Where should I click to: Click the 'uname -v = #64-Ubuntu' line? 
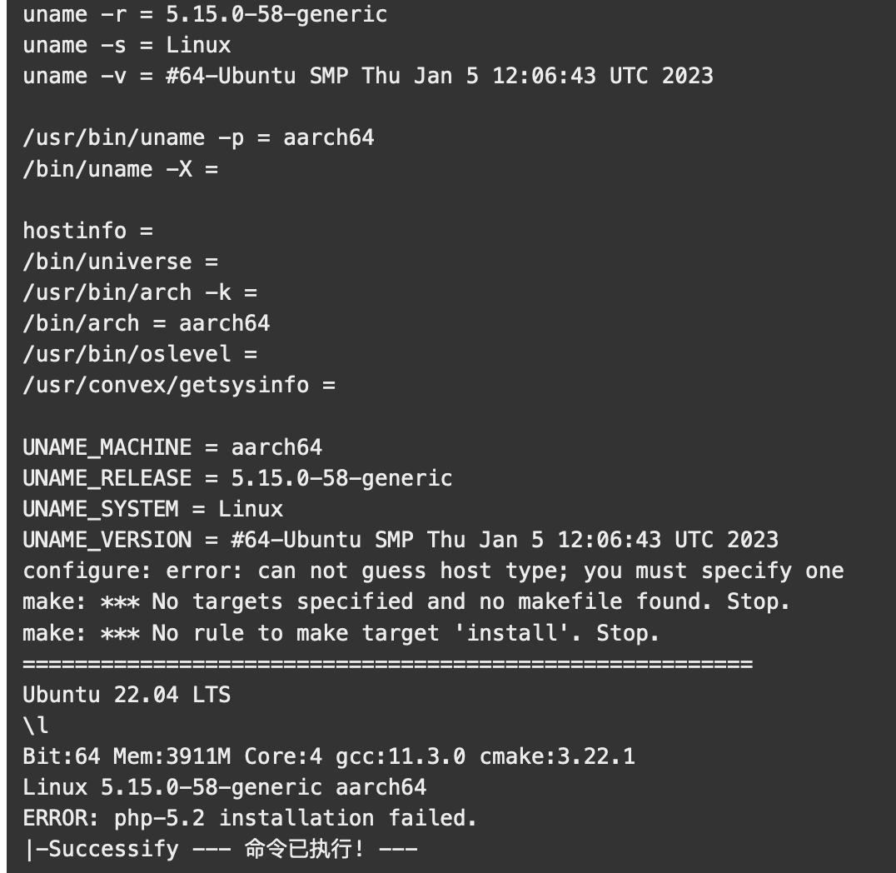point(368,76)
